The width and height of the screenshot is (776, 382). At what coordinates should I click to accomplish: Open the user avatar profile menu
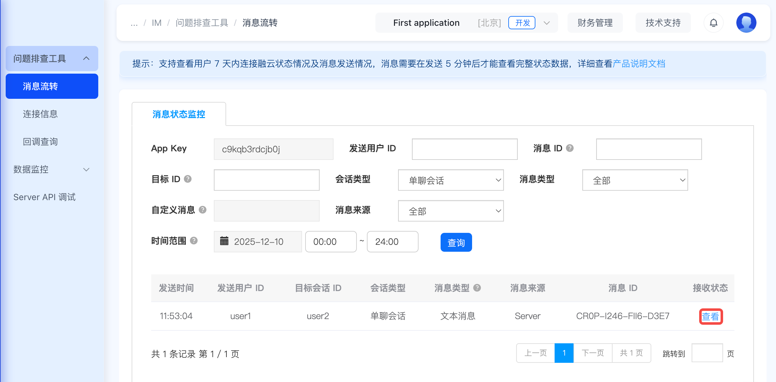click(746, 23)
